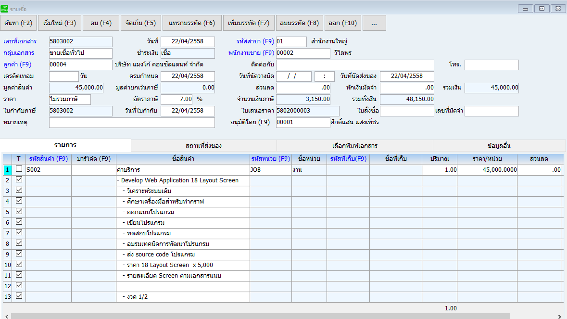Click the ติดต่อกับ input field
This screenshot has height=319, width=567.
tap(355, 64)
